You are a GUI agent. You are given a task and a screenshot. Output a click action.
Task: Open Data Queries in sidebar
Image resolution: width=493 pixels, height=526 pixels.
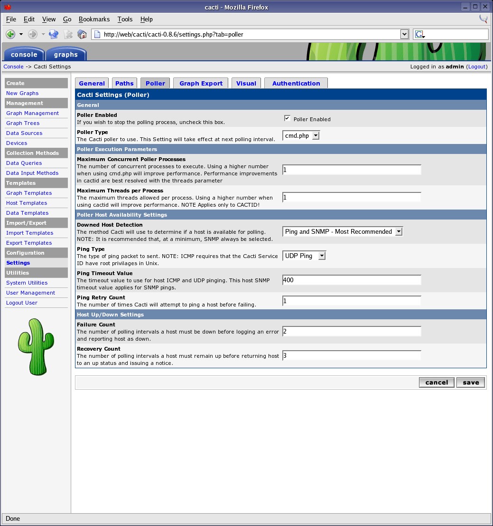pos(24,163)
